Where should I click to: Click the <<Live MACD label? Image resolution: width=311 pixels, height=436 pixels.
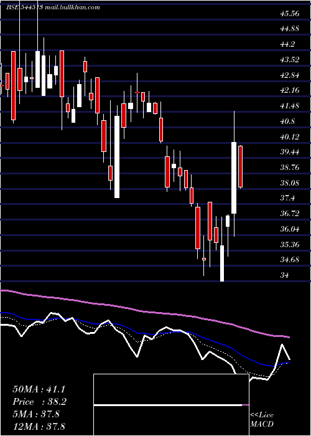262,420
